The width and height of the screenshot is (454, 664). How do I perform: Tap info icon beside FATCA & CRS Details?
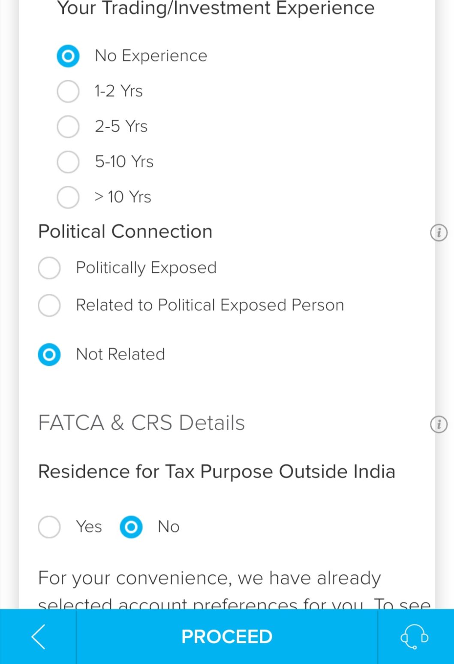pos(438,424)
